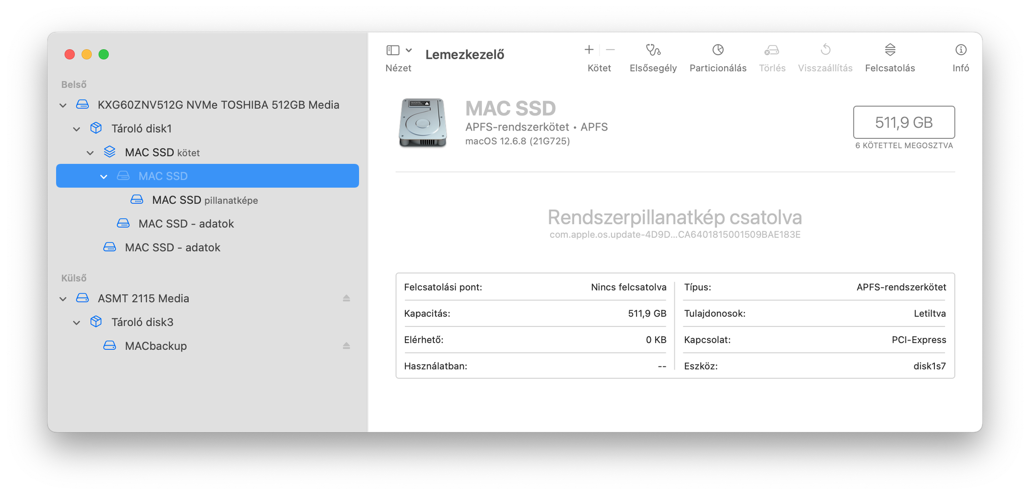The image size is (1030, 495).
Task: Open the Nézet dropdown chevron
Action: point(409,50)
